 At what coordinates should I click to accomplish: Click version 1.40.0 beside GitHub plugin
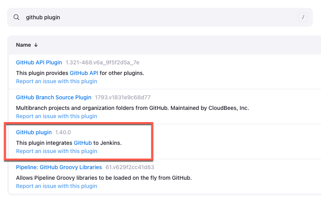click(63, 132)
